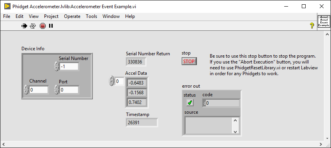Viewport: 331px width, 148px height.
Task: Click the source box scroll down arrow
Action: (235, 132)
